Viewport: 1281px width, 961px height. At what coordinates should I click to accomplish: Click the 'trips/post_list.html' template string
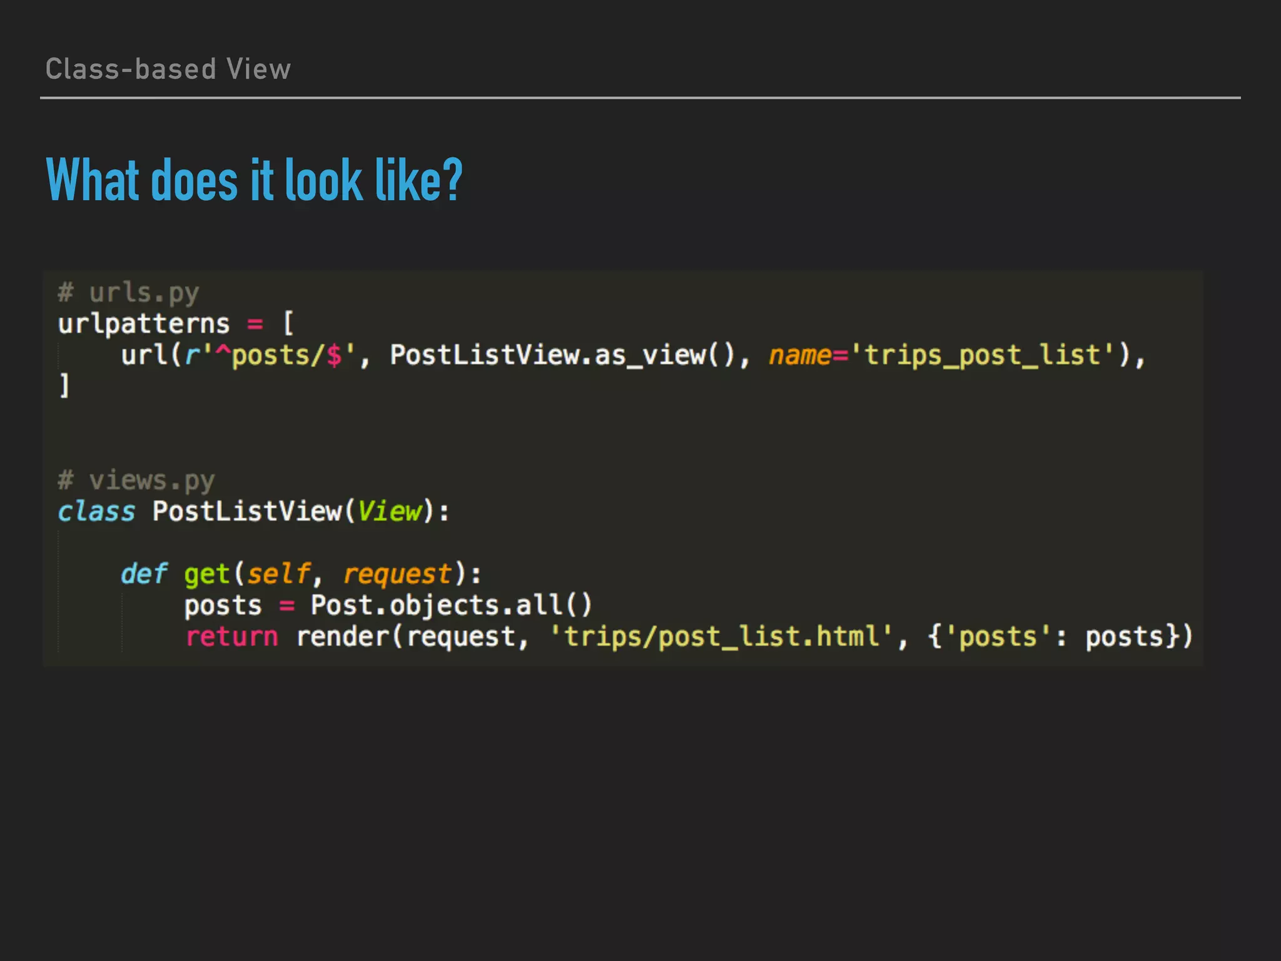tap(721, 637)
